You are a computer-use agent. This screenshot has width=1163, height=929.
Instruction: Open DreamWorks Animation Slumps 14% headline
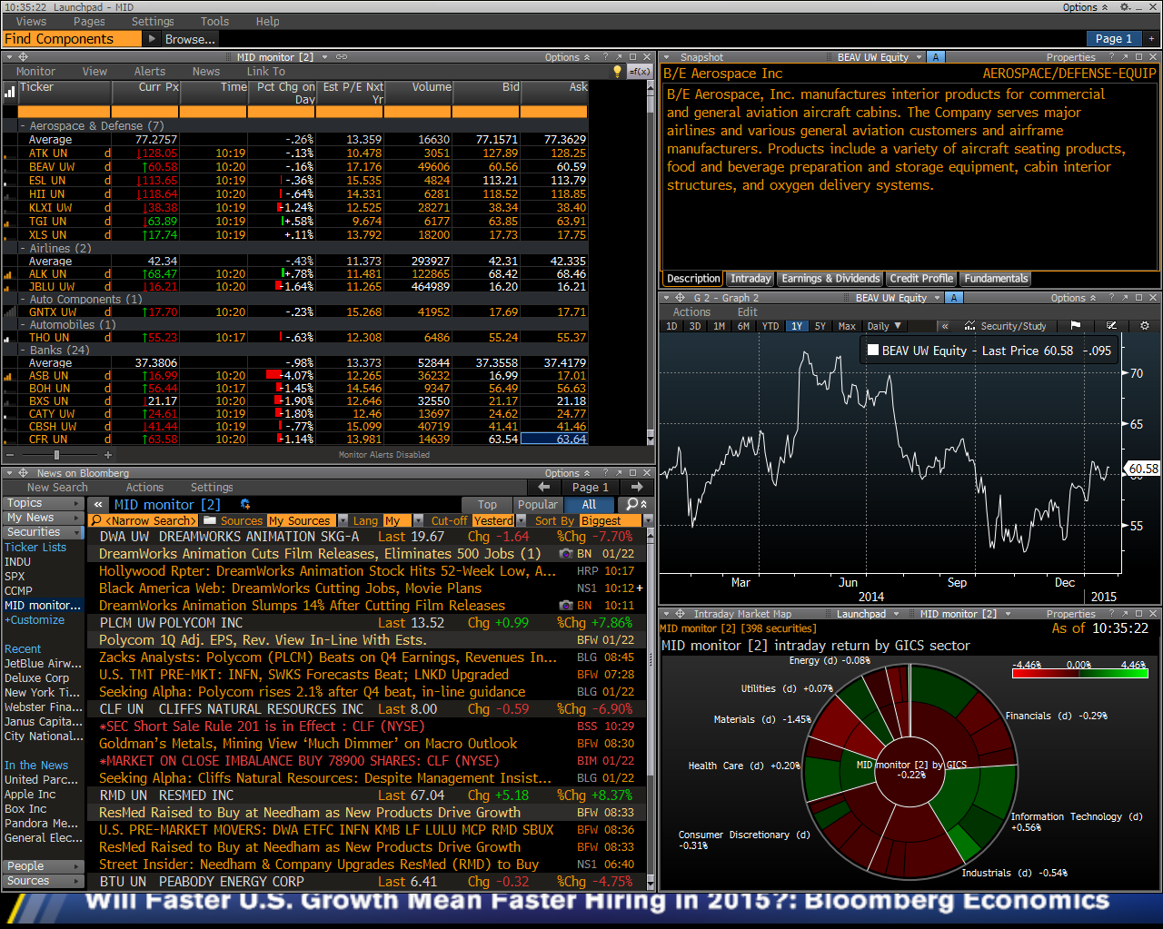302,606
